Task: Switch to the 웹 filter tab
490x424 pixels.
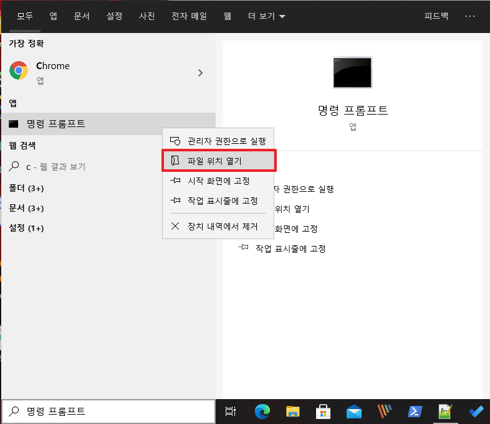Action: (x=227, y=16)
